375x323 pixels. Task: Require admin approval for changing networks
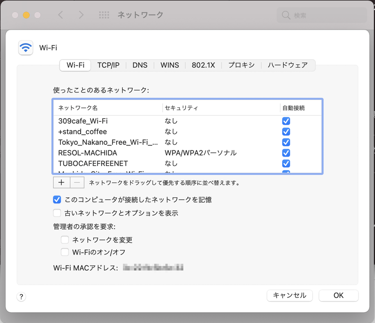tap(64, 240)
